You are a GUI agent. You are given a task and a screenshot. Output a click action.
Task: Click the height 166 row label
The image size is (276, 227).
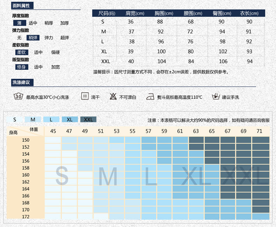(26, 196)
